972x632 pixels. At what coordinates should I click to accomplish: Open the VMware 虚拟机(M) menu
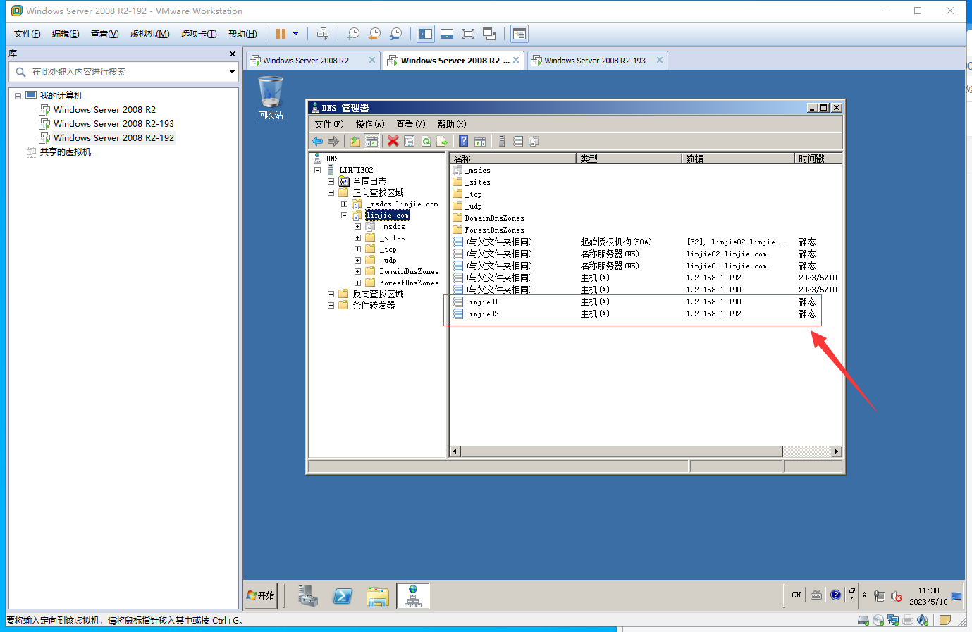(149, 34)
